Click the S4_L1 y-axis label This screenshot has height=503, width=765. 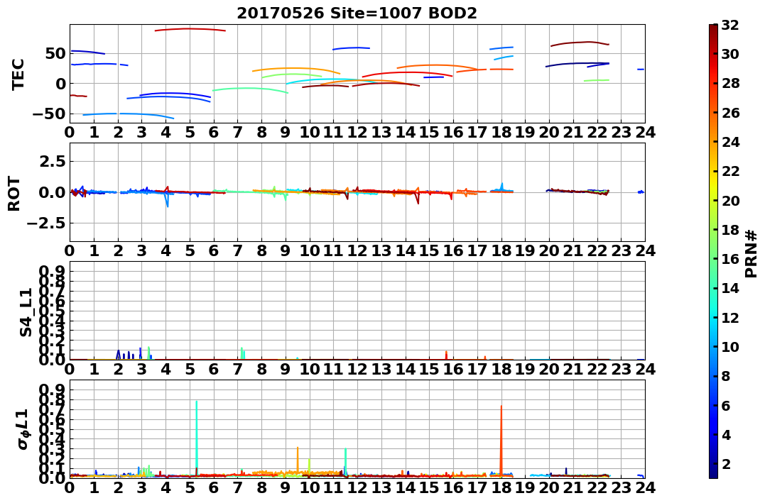(26, 312)
